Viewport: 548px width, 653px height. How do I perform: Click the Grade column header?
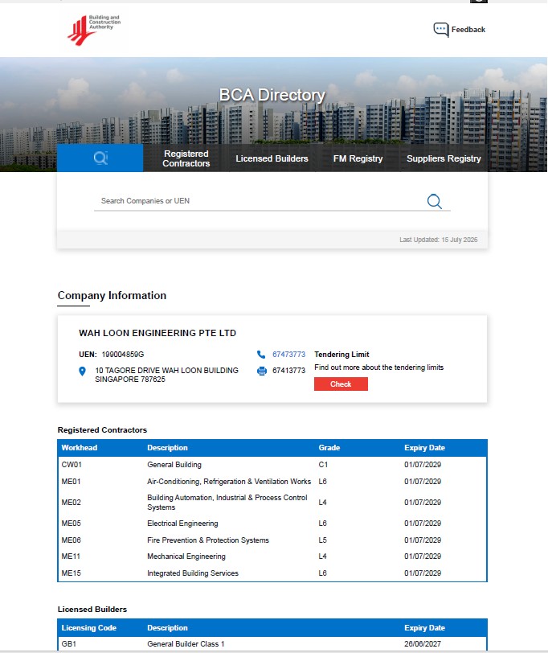[x=329, y=448]
